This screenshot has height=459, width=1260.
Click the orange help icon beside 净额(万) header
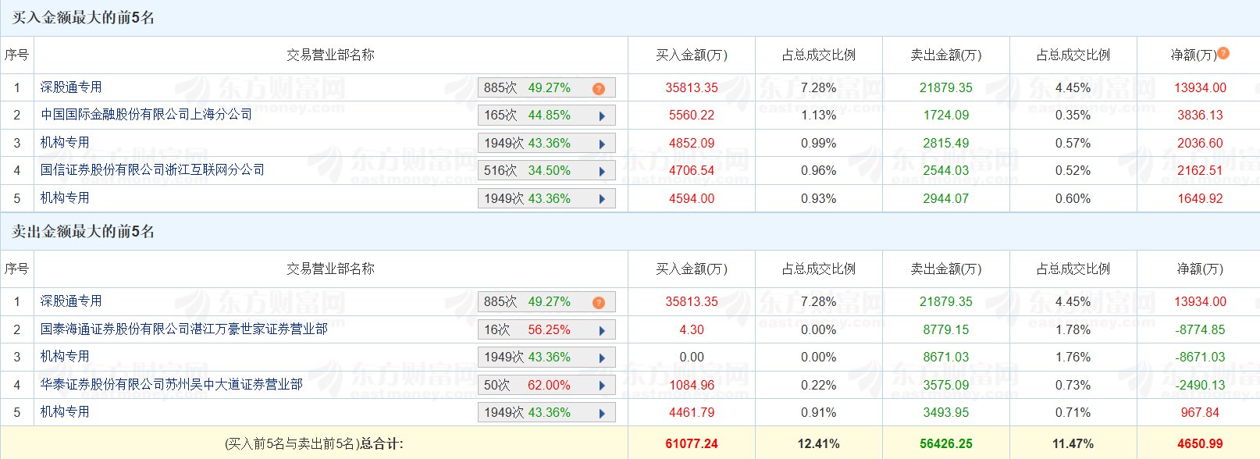click(x=1223, y=53)
